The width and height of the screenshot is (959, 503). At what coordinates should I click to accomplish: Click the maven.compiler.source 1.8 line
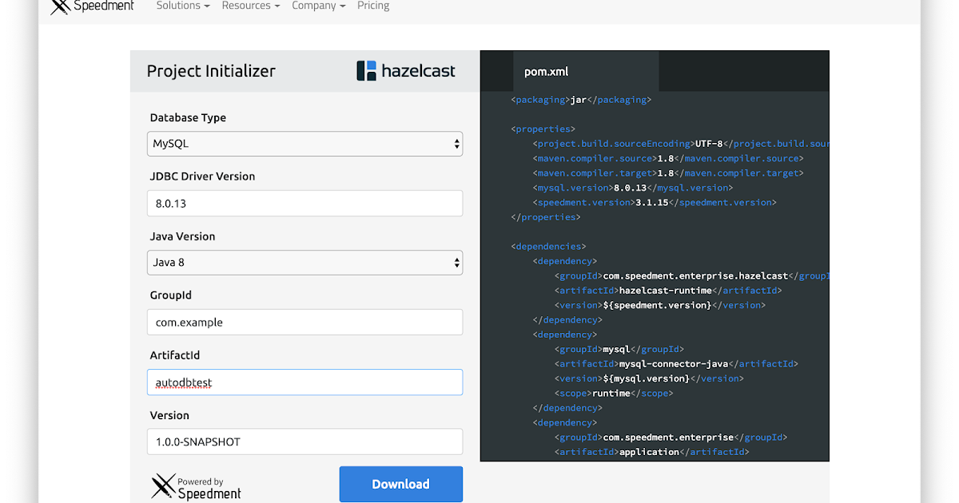[x=668, y=158]
